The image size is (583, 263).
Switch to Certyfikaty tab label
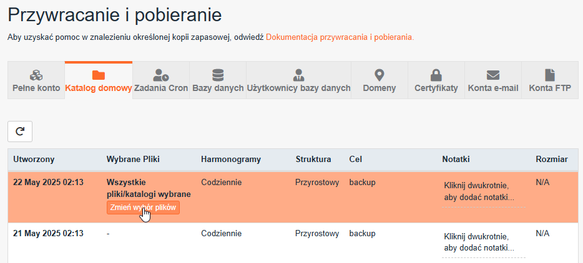click(x=436, y=88)
